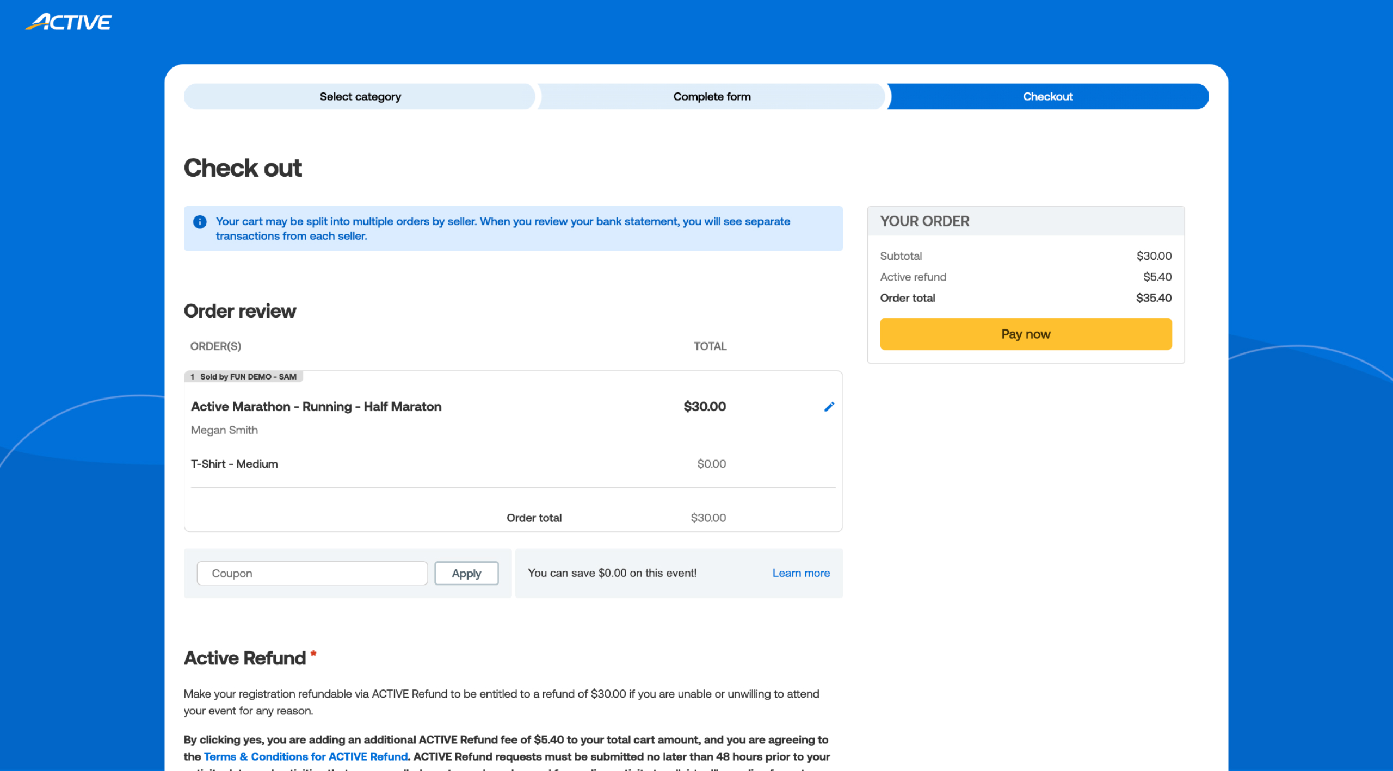Image resolution: width=1393 pixels, height=771 pixels.
Task: Switch to the Select category step
Action: point(359,96)
